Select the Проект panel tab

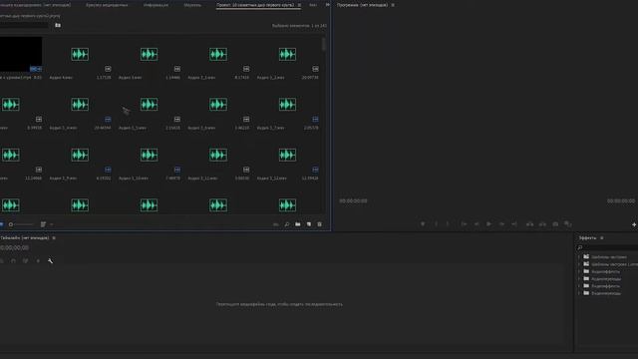click(x=255, y=5)
